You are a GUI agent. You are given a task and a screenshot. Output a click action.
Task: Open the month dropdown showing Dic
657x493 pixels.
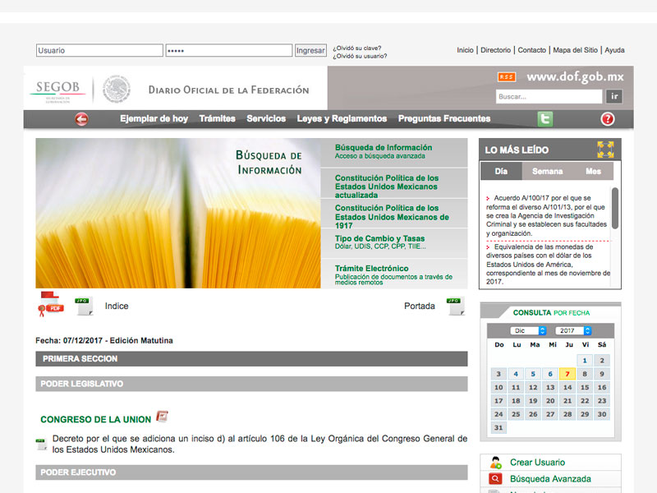(529, 330)
